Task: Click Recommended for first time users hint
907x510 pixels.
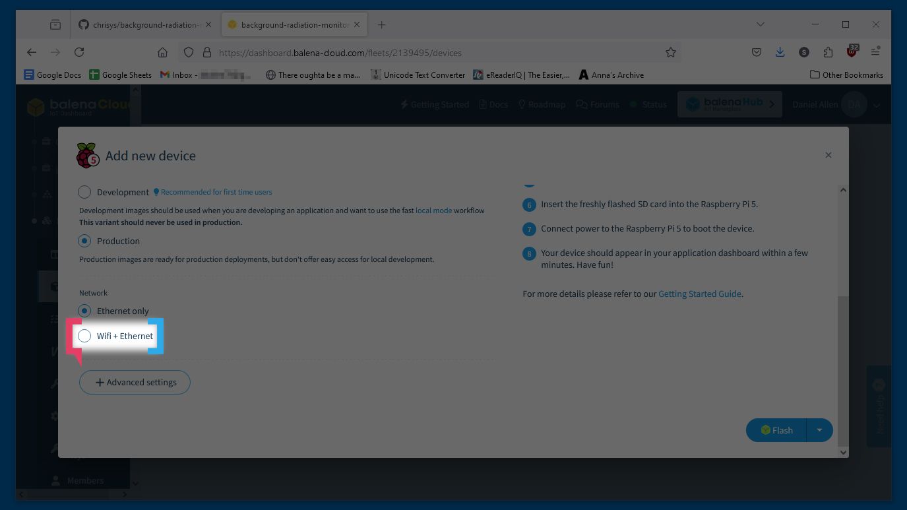Action: pyautogui.click(x=212, y=192)
